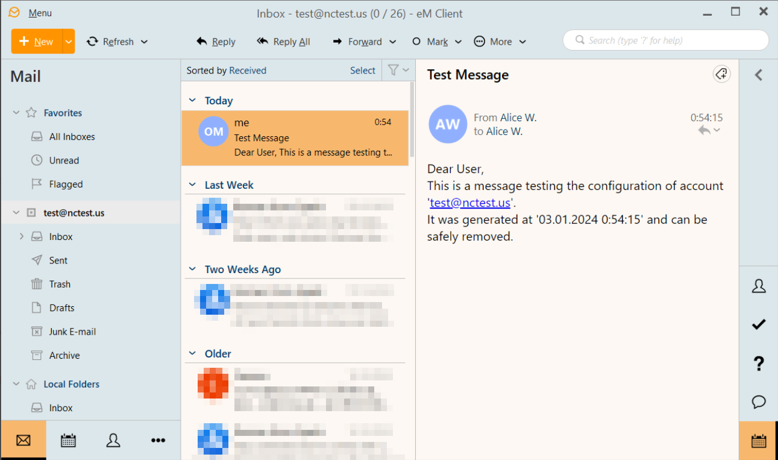This screenshot has height=460, width=778.
Task: Open the Junk E-mail folder
Action: pos(72,332)
